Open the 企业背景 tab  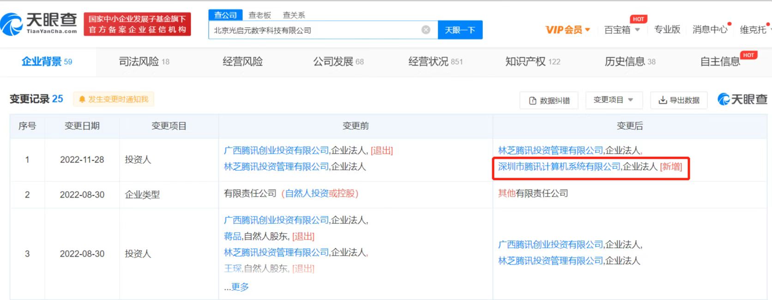point(47,61)
